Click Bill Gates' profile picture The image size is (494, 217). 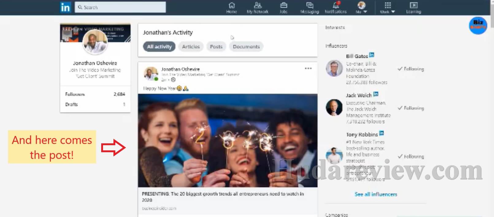(x=334, y=68)
